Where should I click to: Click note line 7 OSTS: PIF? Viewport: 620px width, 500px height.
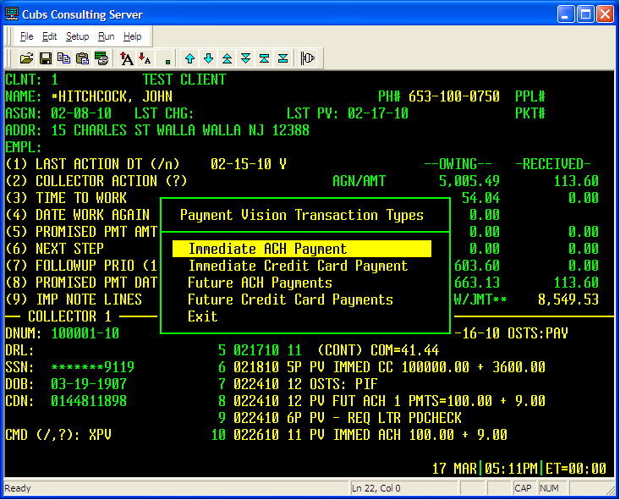click(298, 384)
